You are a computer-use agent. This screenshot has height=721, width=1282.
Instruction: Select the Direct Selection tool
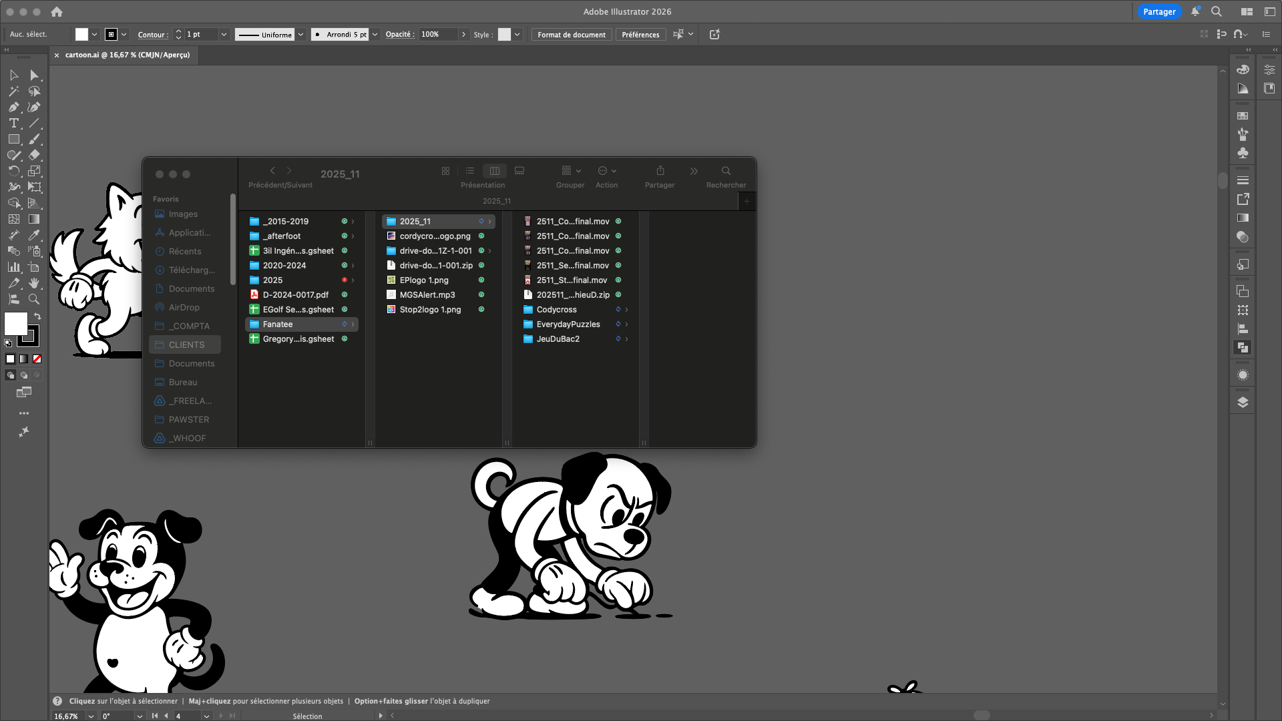pyautogui.click(x=34, y=75)
